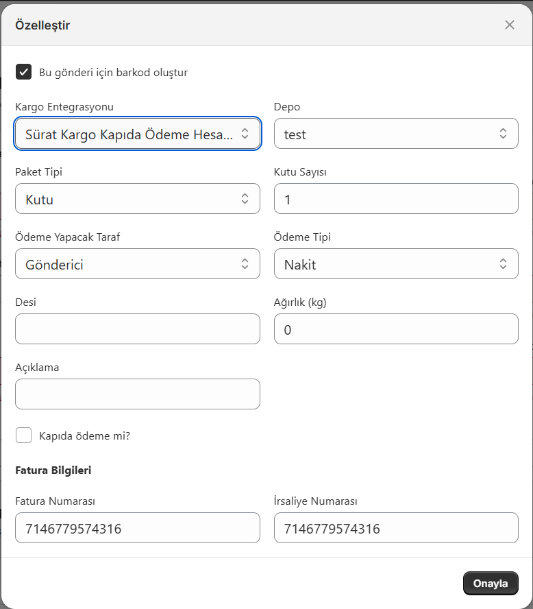Click the 'Ödeme Tipi' field label

tap(302, 237)
